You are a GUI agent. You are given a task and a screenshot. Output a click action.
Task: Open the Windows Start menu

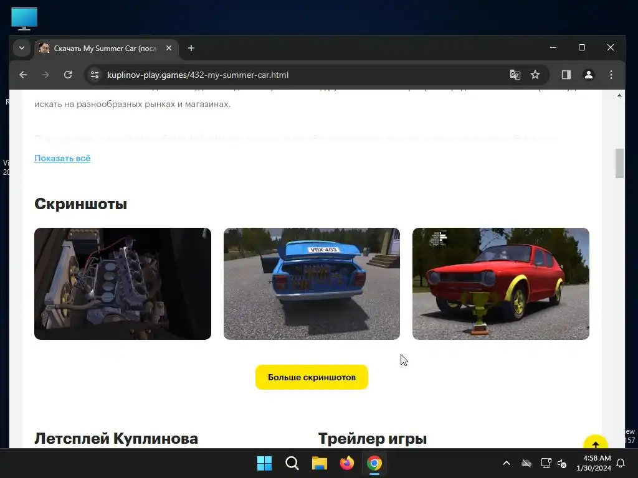pyautogui.click(x=264, y=463)
